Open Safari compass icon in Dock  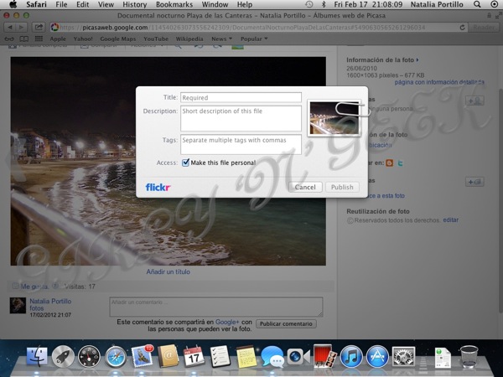[116, 357]
